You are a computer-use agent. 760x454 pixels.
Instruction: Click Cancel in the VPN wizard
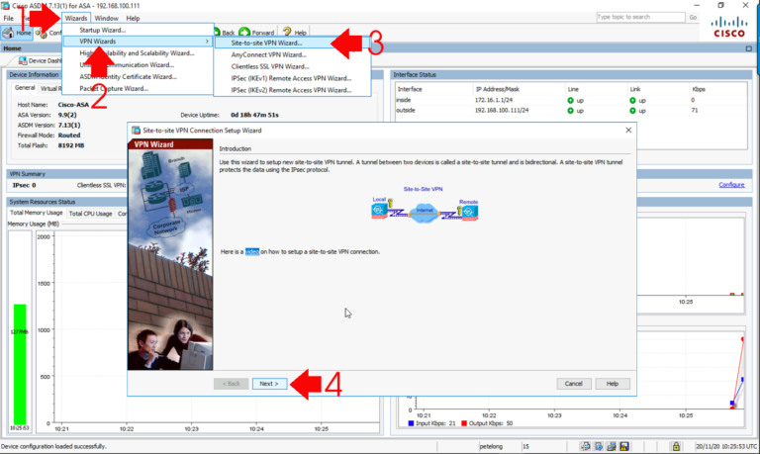[x=573, y=383]
